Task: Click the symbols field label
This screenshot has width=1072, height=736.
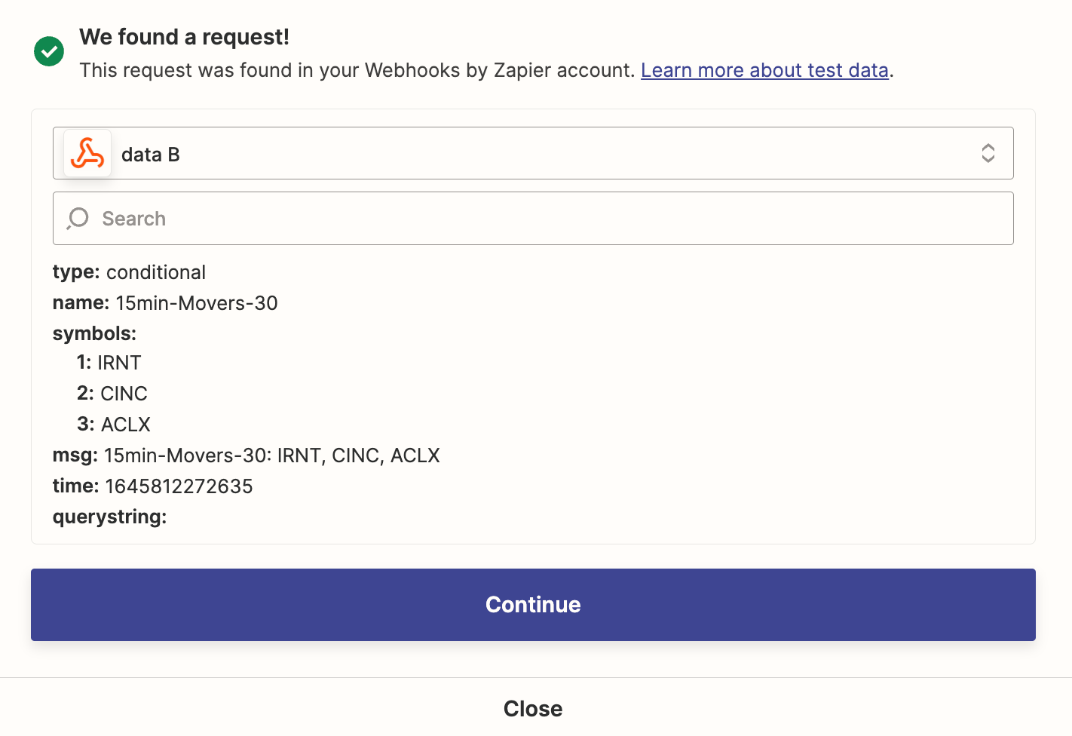Action: click(x=94, y=333)
